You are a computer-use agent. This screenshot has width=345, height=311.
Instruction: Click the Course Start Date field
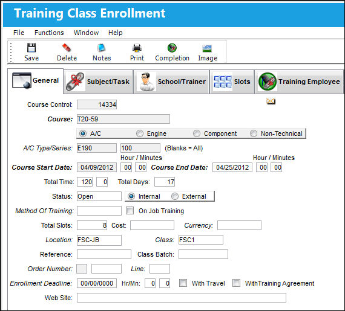[97, 167]
